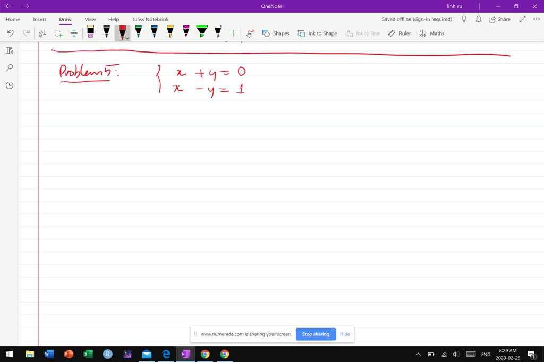Add a new pen with the plus icon
Image resolution: width=544 pixels, height=362 pixels.
click(x=233, y=33)
